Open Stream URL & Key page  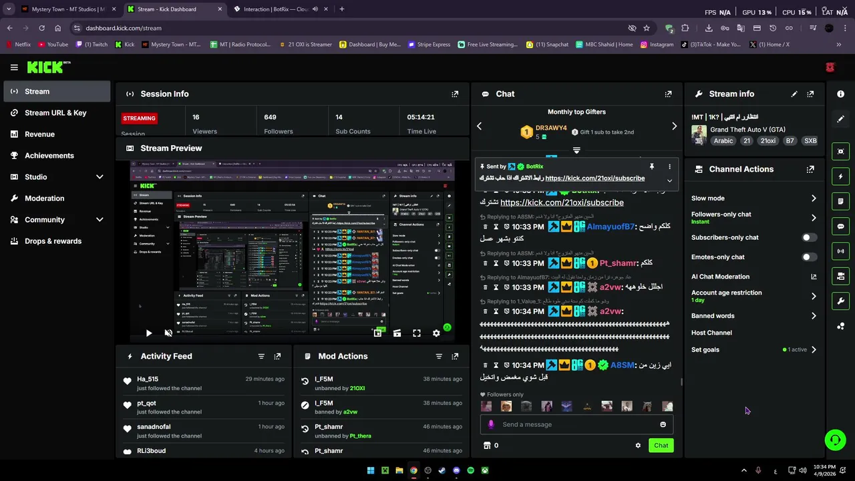tap(57, 113)
